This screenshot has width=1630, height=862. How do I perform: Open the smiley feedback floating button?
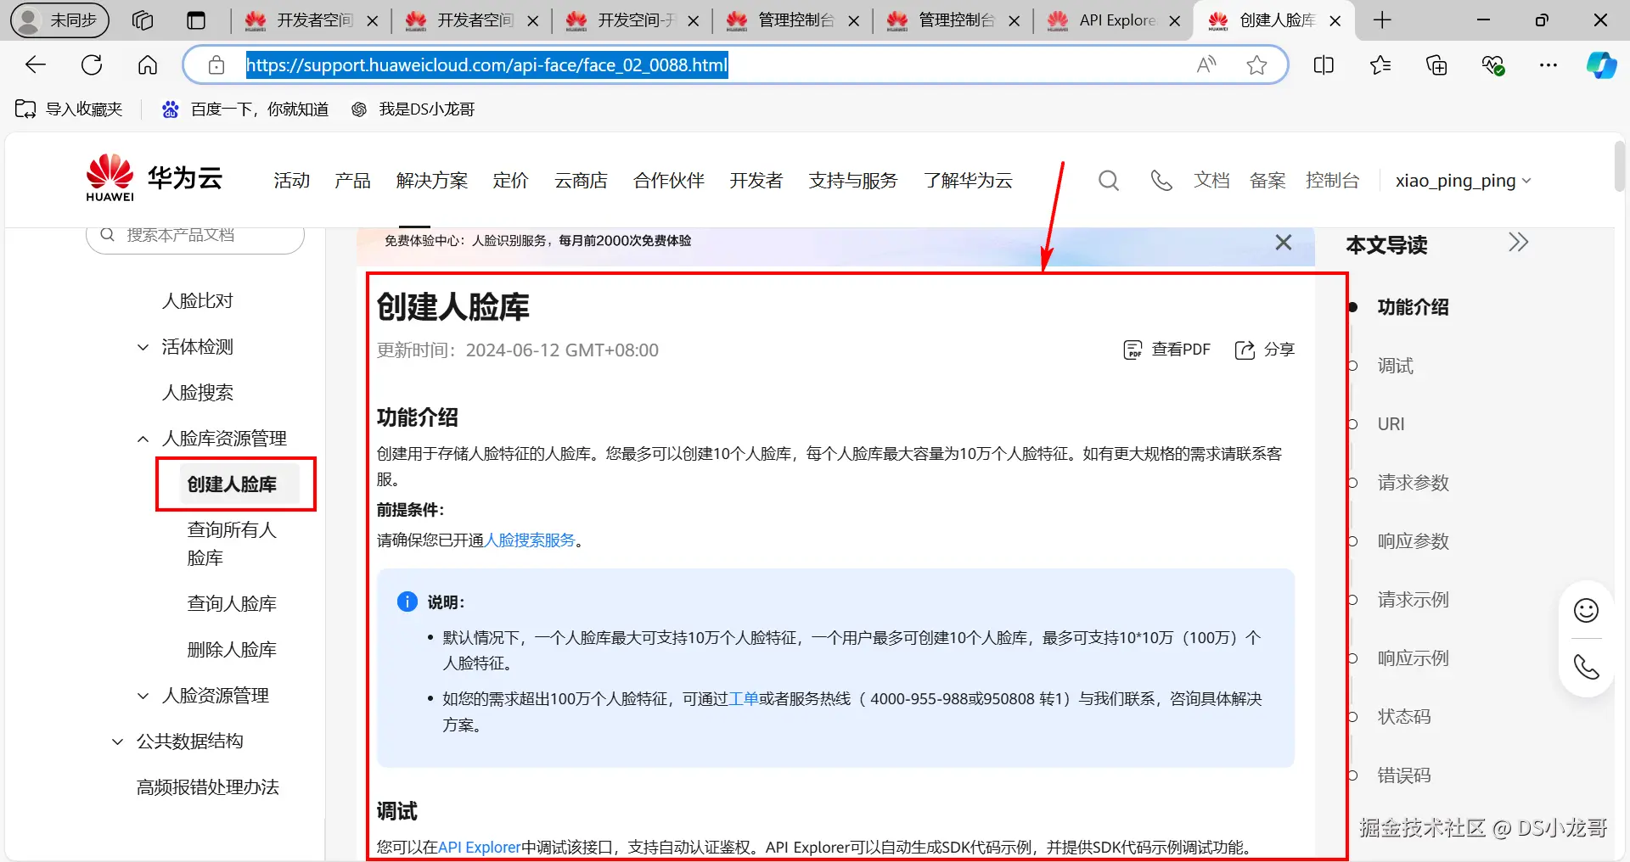pos(1586,610)
